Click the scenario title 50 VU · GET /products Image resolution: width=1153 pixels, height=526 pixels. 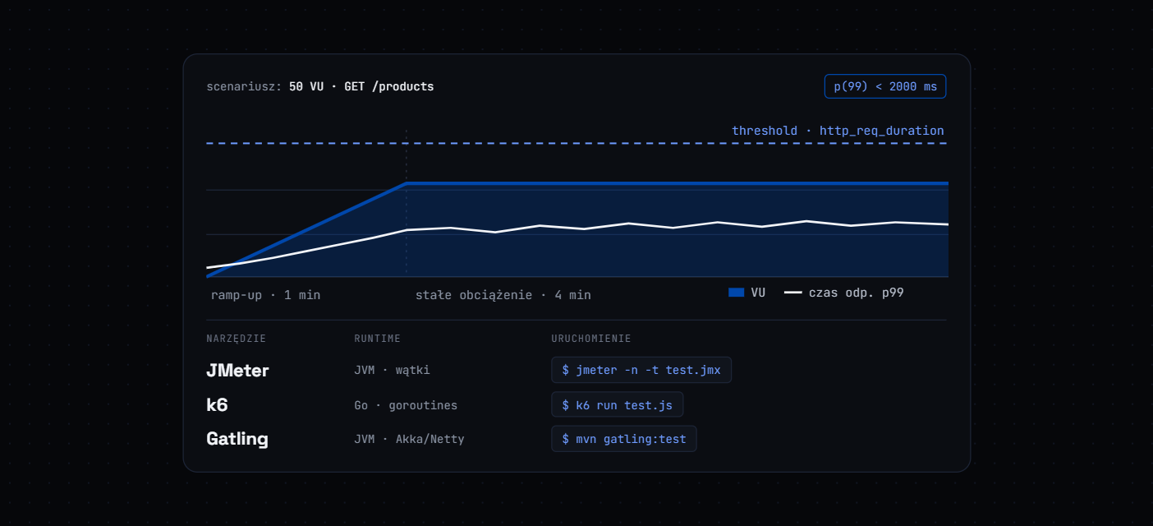(x=361, y=86)
